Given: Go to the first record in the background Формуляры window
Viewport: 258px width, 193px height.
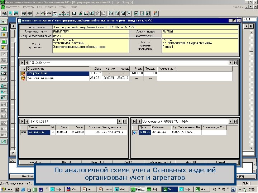Looking at the screenshot, I should 13,26.
